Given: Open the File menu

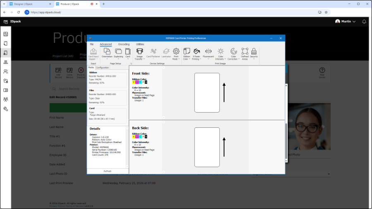Looking at the screenshot, I should tap(92, 44).
